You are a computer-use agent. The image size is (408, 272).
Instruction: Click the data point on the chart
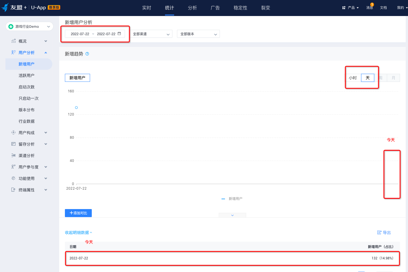(76, 108)
